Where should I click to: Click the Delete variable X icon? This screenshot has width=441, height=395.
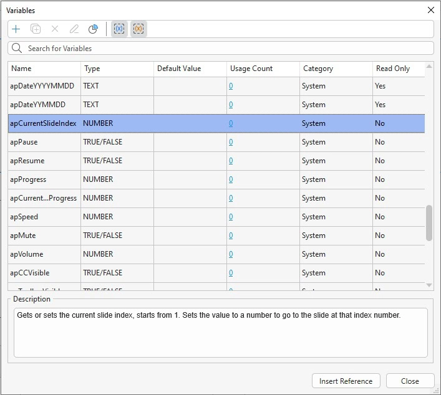click(x=55, y=29)
